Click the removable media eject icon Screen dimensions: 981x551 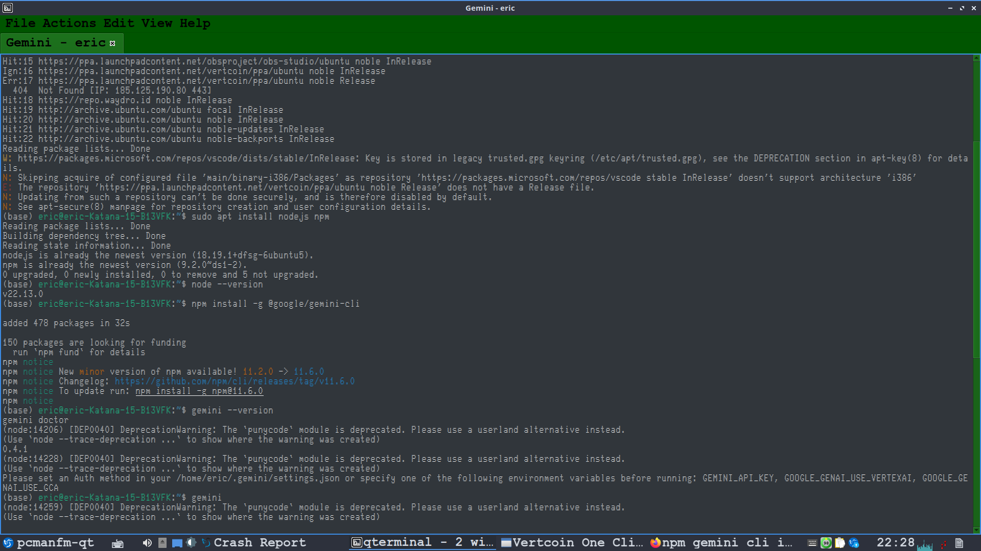(x=162, y=543)
